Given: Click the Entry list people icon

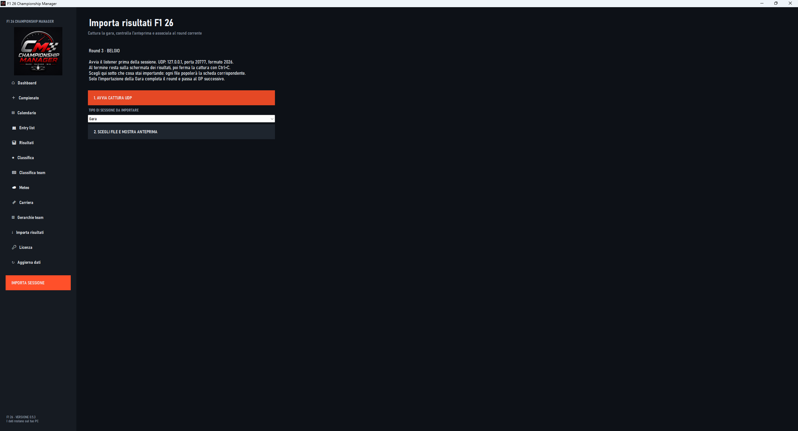Looking at the screenshot, I should point(14,128).
